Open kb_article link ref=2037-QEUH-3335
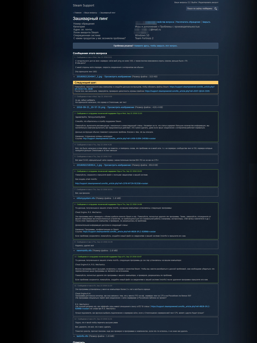257x343 pixels. click(177, 91)
